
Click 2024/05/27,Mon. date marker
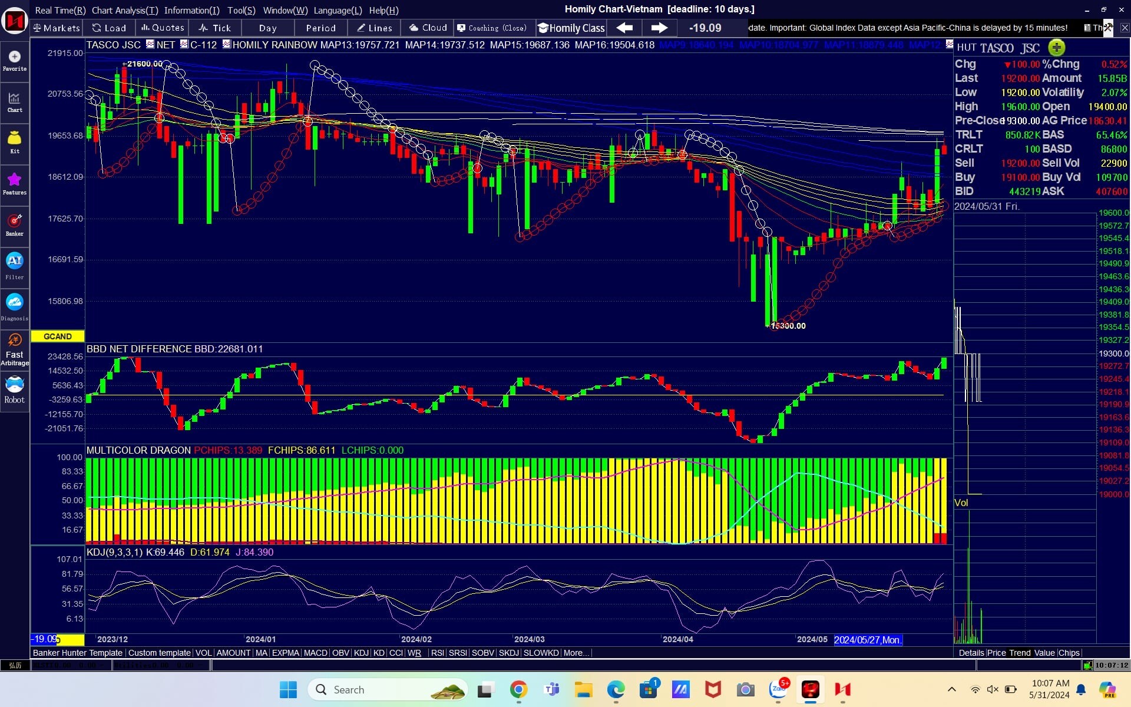pos(868,640)
